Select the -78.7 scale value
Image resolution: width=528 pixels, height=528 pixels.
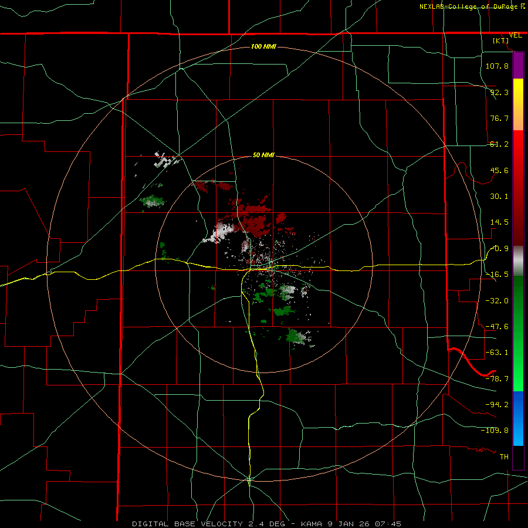tap(497, 379)
